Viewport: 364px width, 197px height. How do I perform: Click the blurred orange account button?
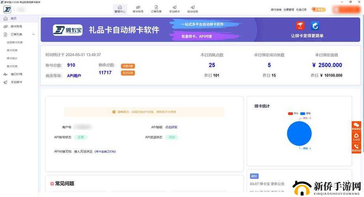(346, 9)
